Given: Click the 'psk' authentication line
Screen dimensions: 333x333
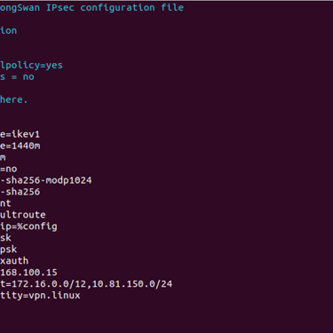Looking at the screenshot, I should [x=9, y=250].
